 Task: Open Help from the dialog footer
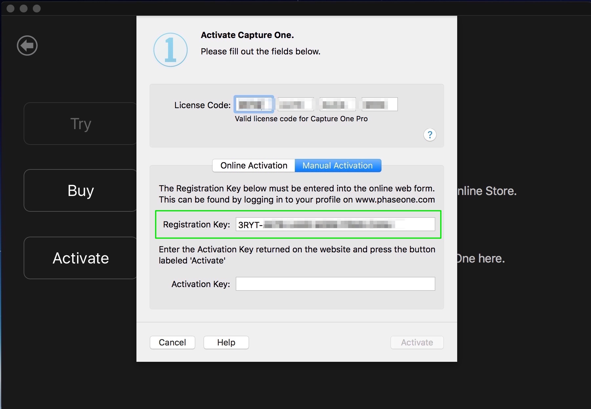[x=226, y=342]
